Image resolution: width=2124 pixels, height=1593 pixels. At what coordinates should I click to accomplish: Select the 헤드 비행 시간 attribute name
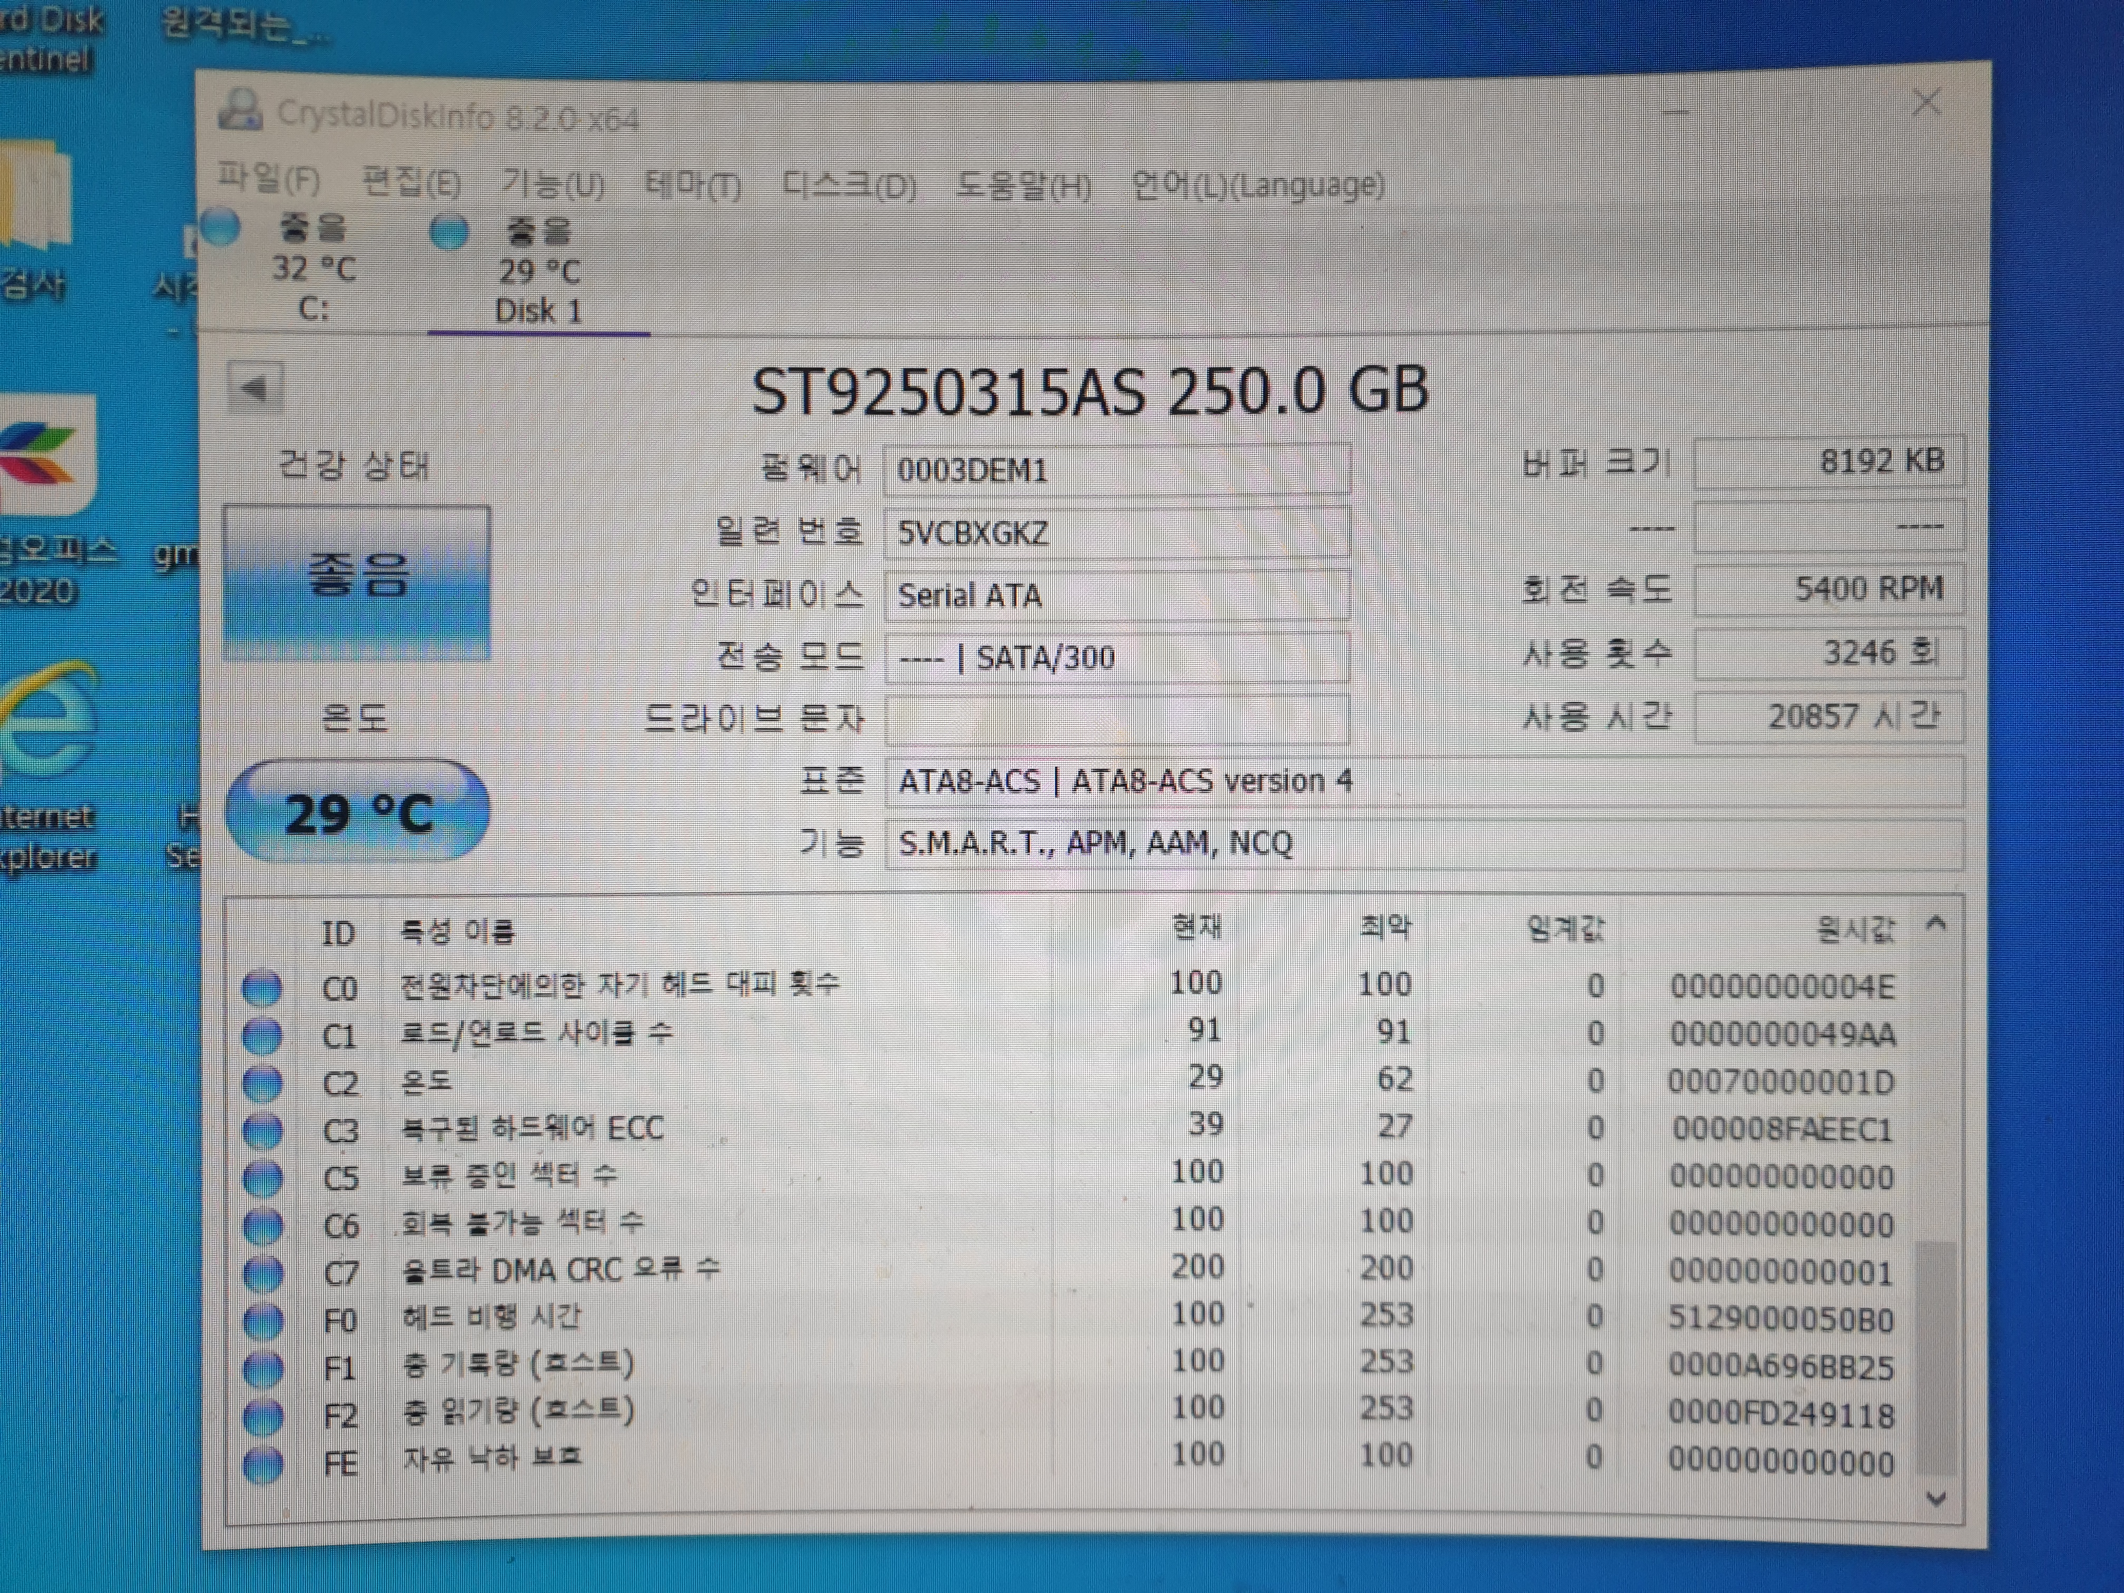pyautogui.click(x=491, y=1315)
